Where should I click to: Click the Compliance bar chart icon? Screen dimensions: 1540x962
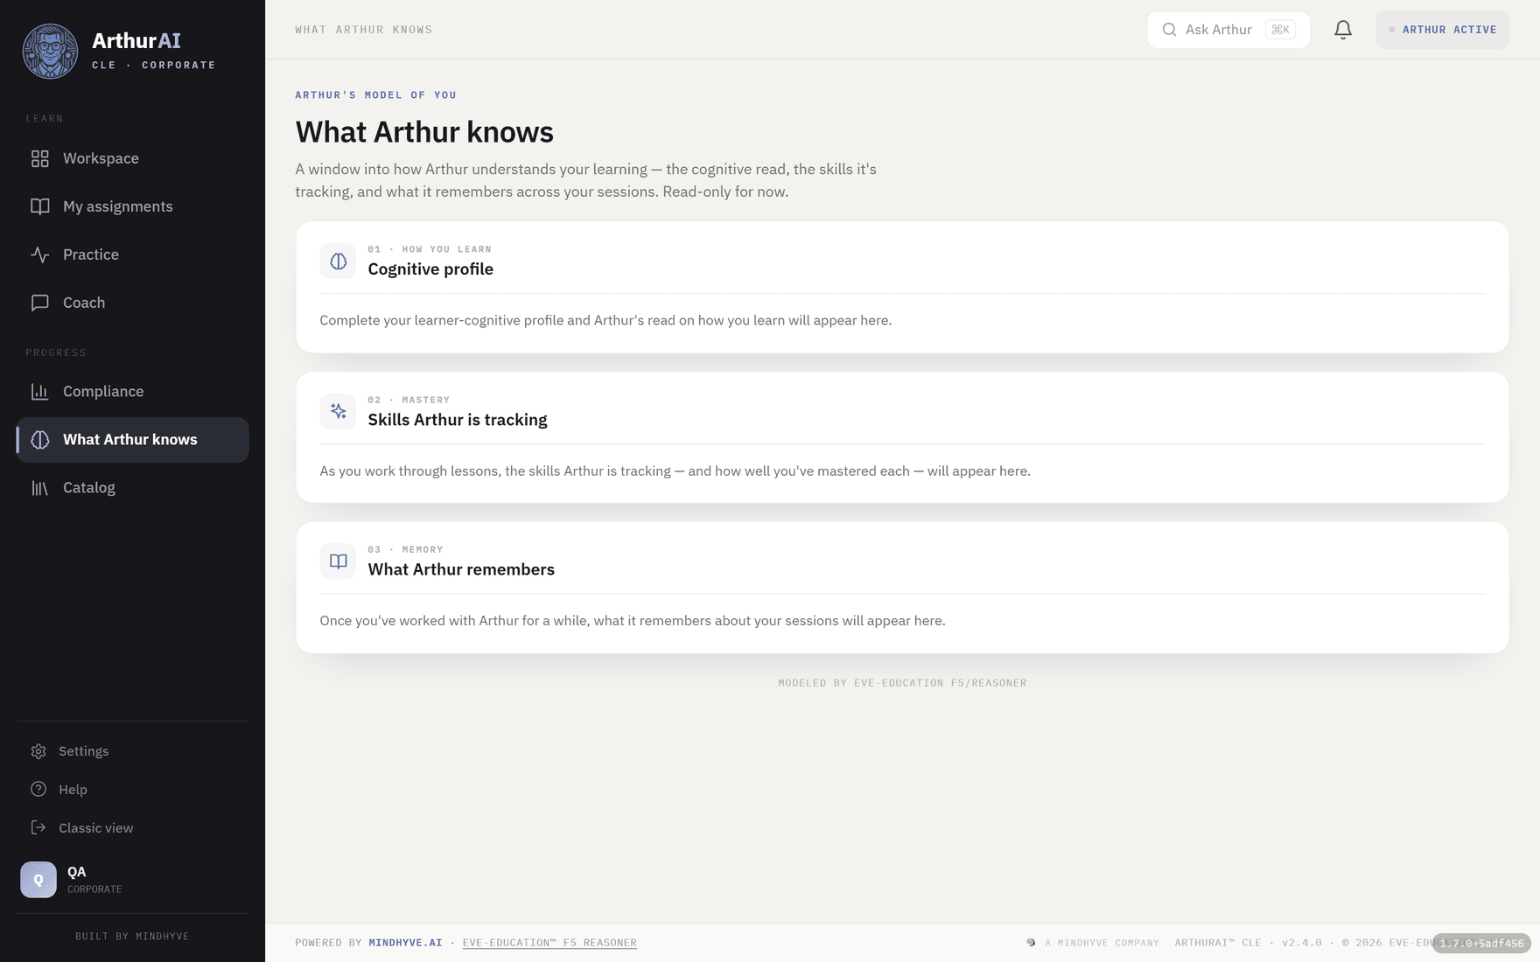point(40,392)
